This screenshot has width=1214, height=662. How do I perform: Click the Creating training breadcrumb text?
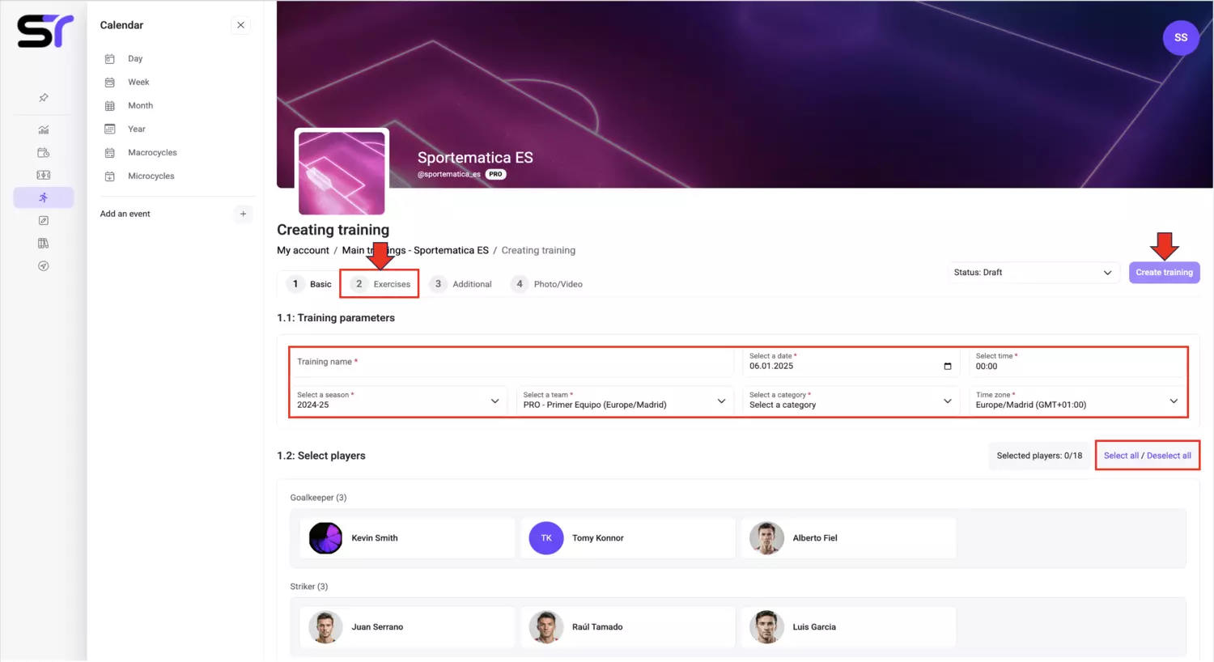[538, 250]
